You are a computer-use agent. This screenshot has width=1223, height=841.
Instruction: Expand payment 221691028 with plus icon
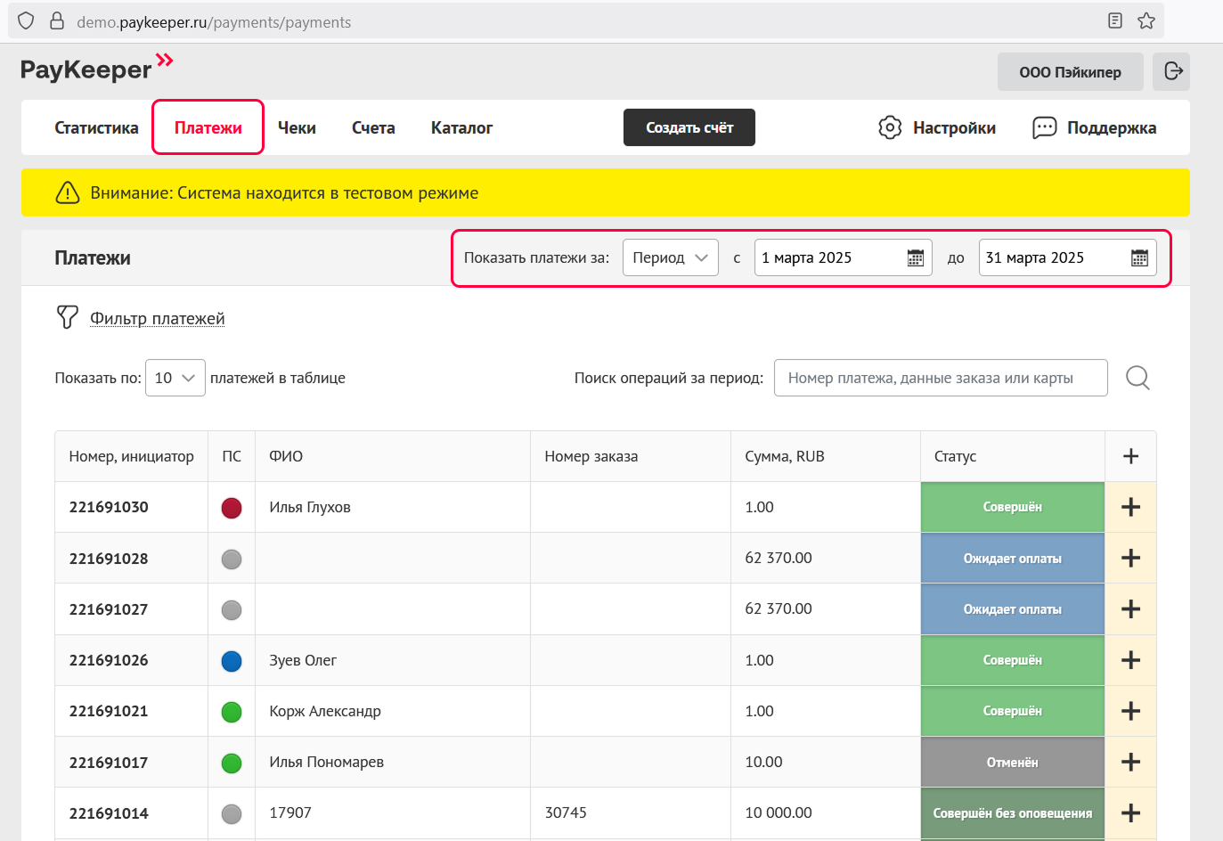tap(1131, 558)
